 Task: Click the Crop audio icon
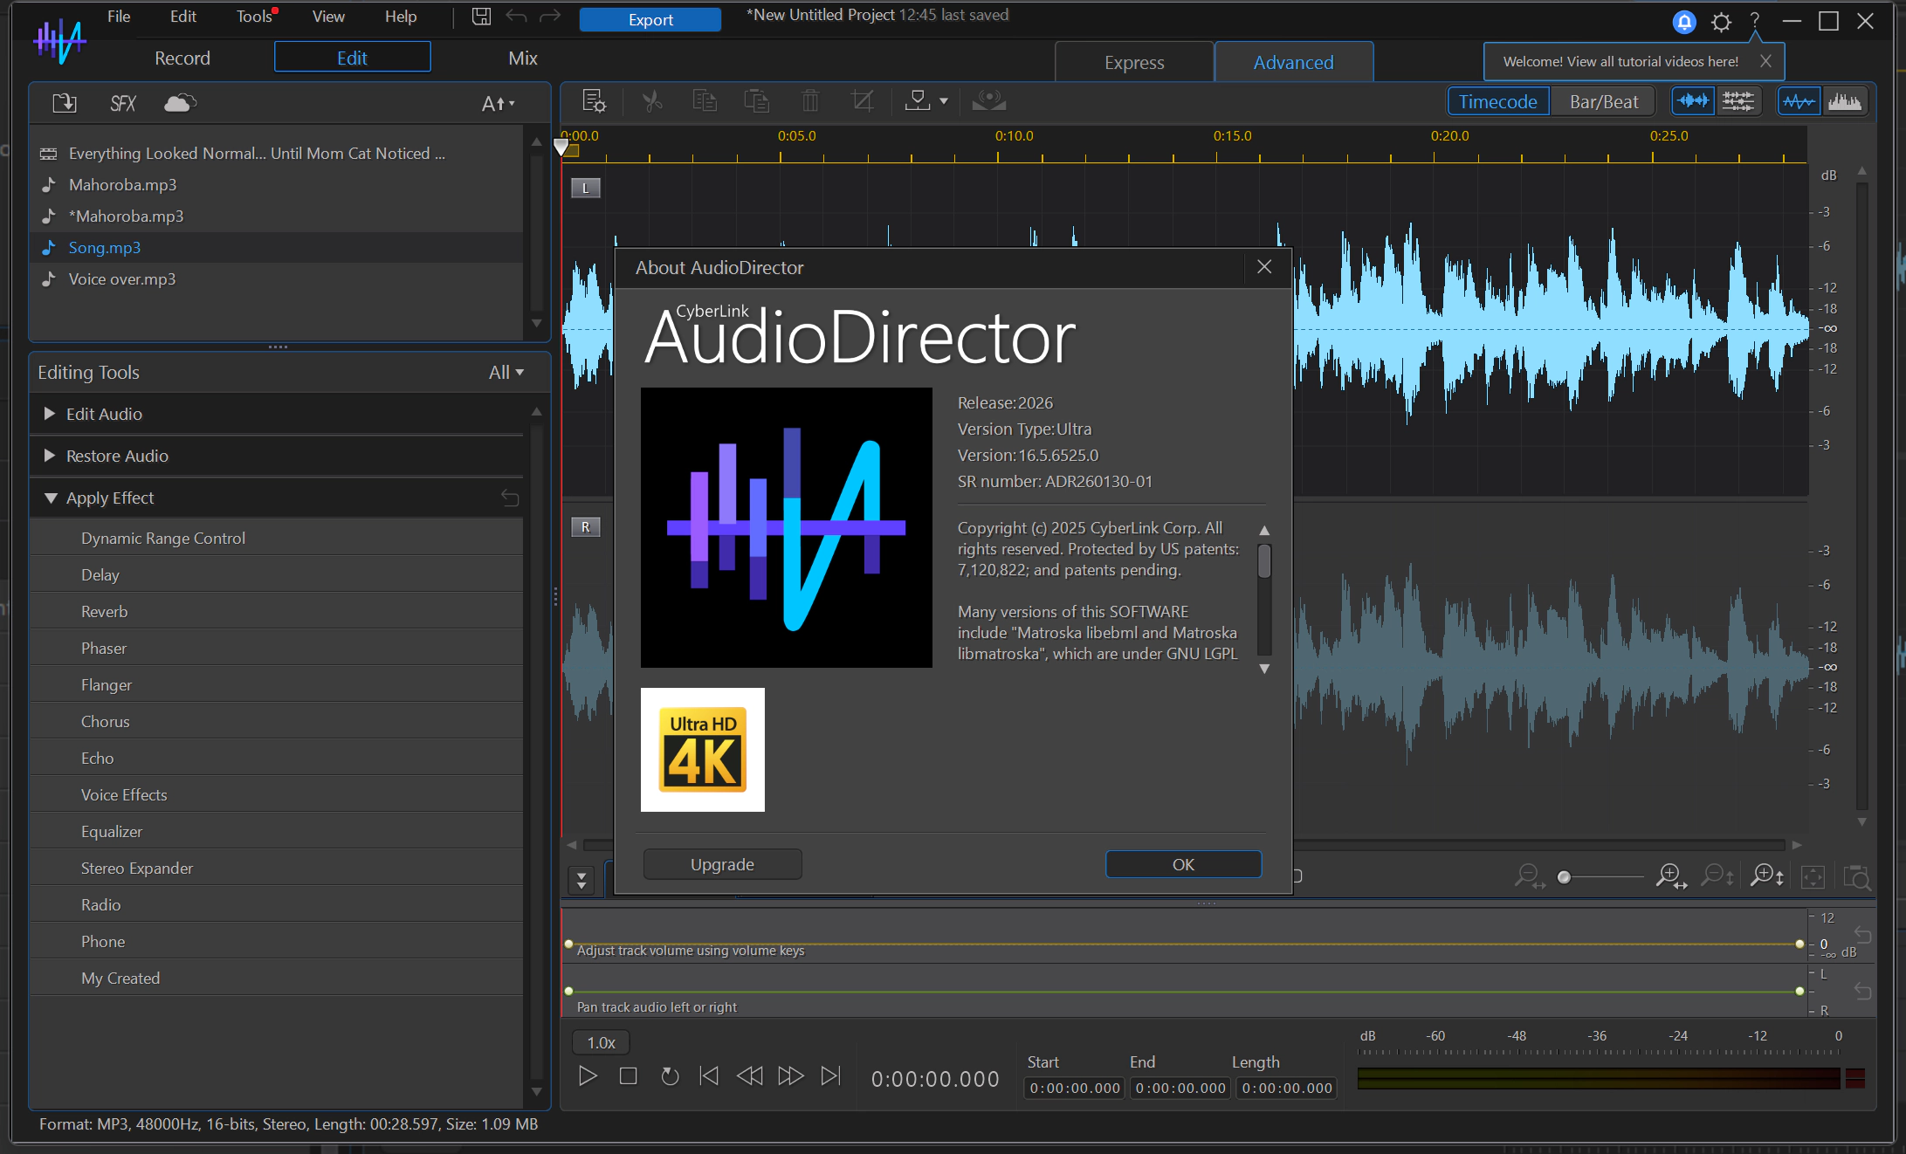point(863,101)
